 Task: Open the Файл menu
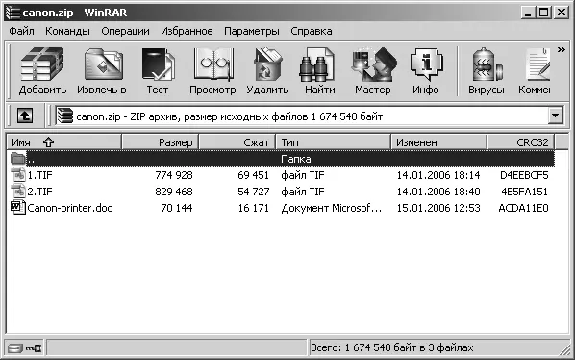tap(22, 31)
